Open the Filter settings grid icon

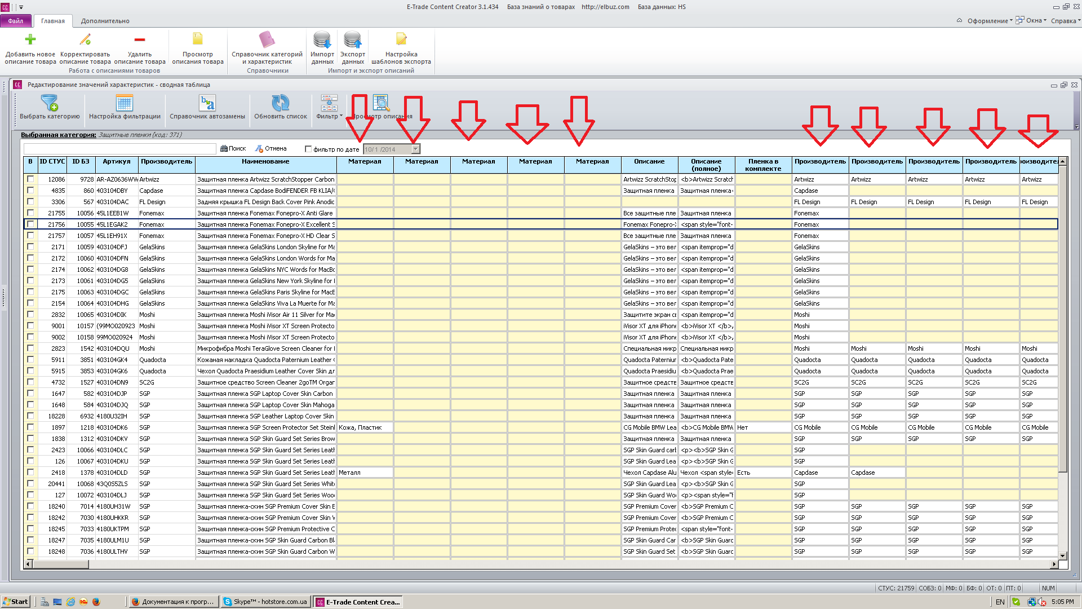pos(125,103)
